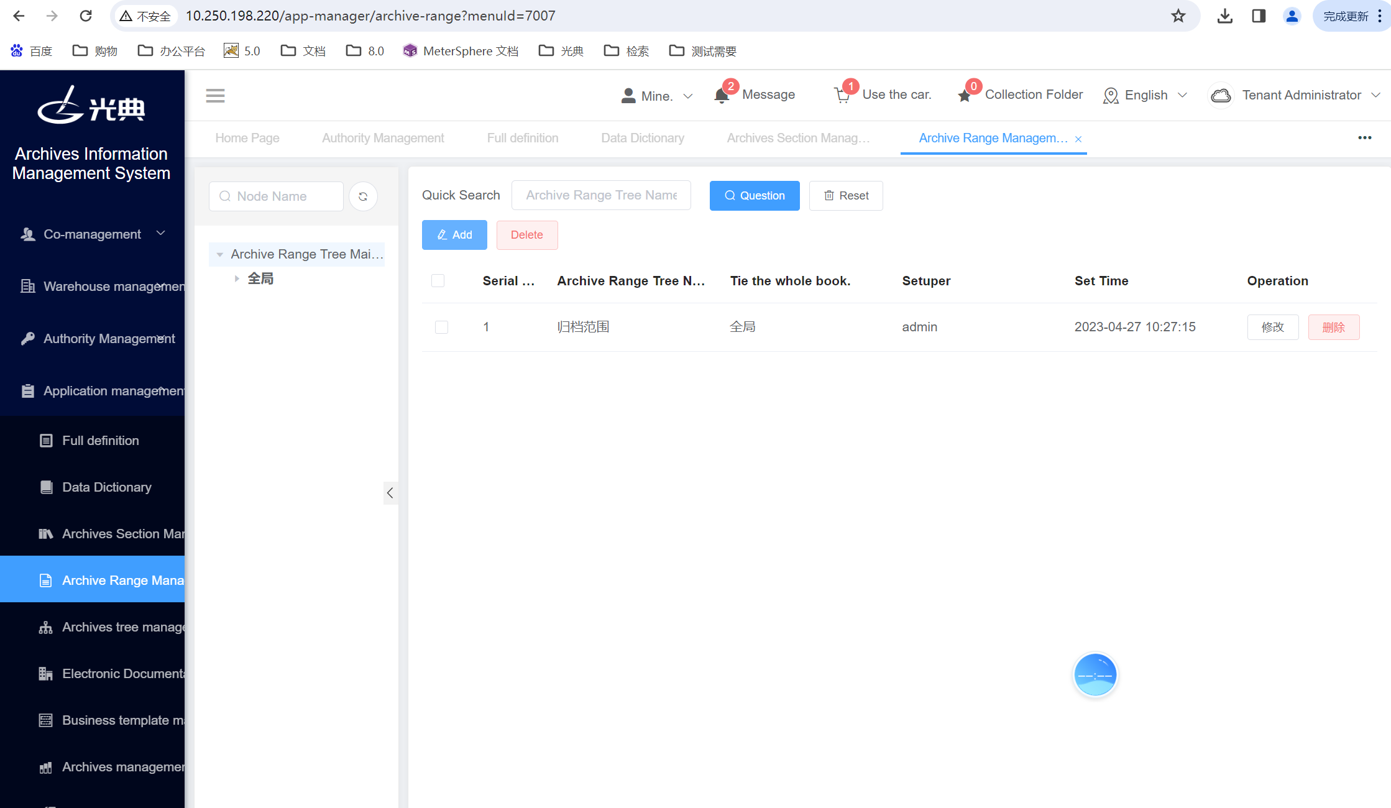1391x808 pixels.
Task: Open Archives management sidebar item
Action: click(93, 767)
